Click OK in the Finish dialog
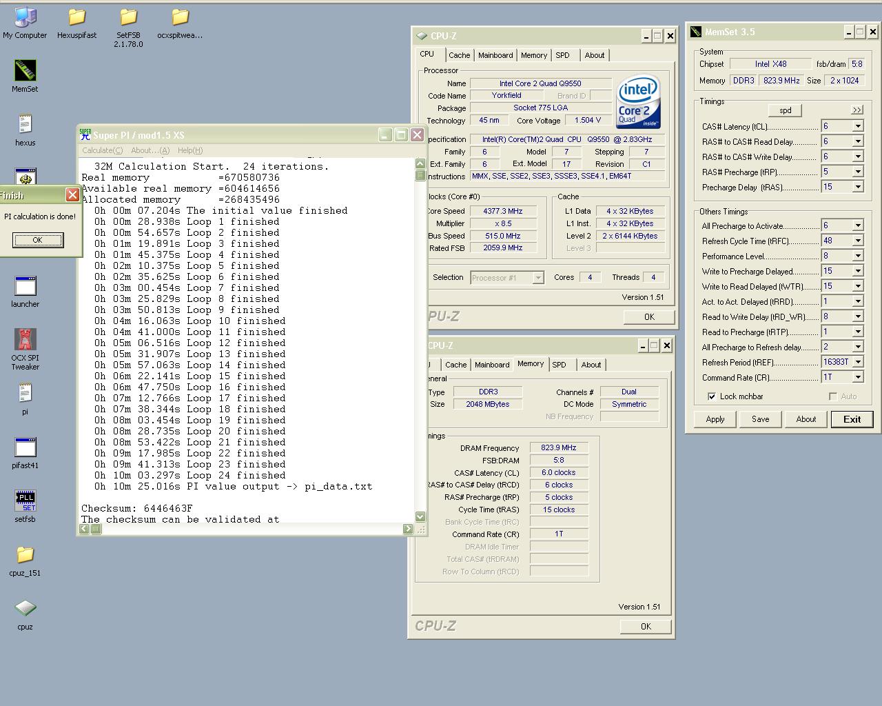The height and width of the screenshot is (706, 882). pos(38,240)
